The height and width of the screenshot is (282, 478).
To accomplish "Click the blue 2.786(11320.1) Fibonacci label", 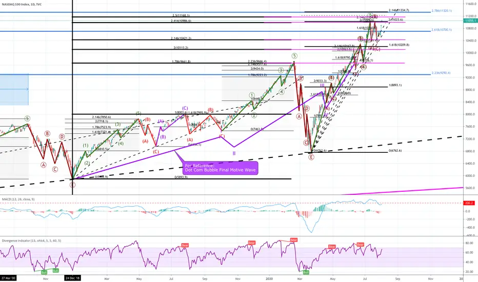I will 442,11.
